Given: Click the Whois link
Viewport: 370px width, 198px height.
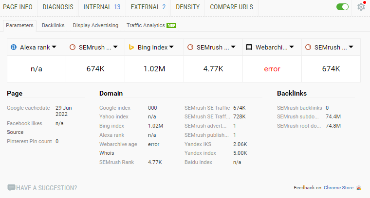Looking at the screenshot, I should click(x=107, y=153).
